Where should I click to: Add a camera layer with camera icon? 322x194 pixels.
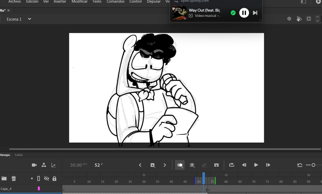tap(34, 165)
